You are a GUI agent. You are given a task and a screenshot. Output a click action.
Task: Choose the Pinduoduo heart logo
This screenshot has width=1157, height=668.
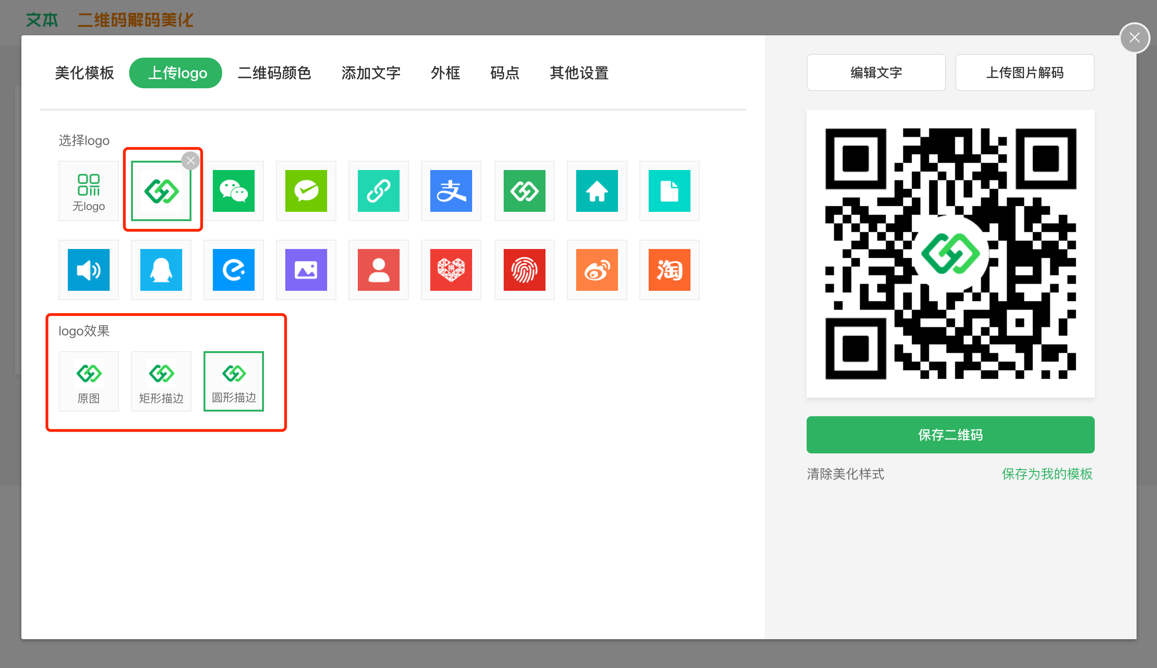point(451,270)
